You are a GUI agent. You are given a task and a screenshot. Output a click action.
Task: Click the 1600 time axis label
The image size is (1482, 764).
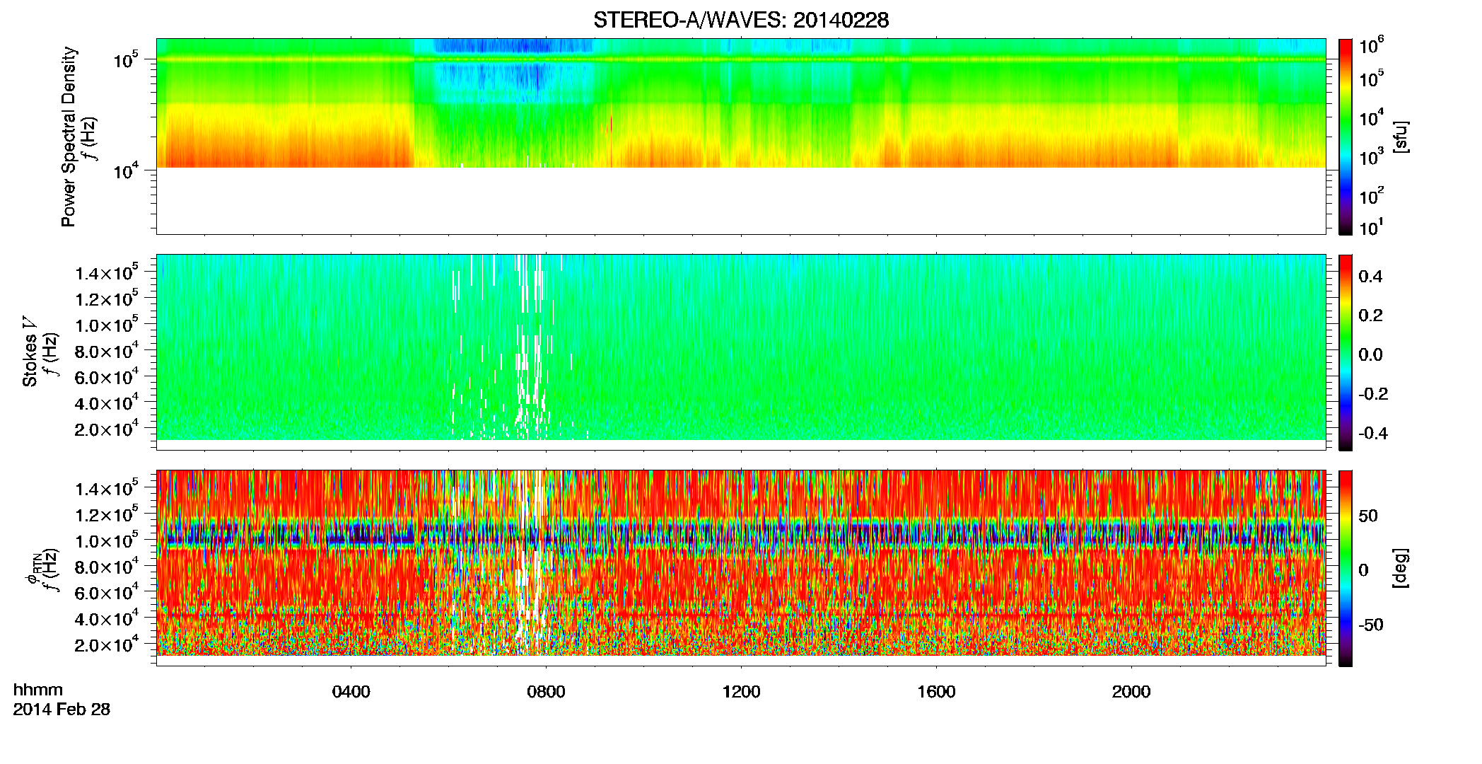point(936,692)
